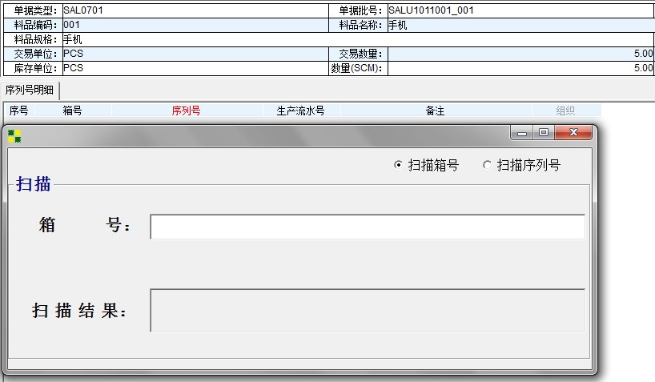
Task: Click the 生产流水号 column header
Action: pyautogui.click(x=300, y=111)
